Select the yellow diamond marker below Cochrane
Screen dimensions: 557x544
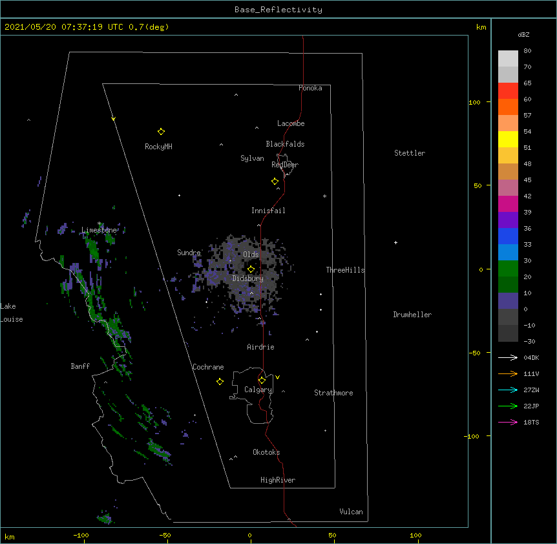coord(220,382)
